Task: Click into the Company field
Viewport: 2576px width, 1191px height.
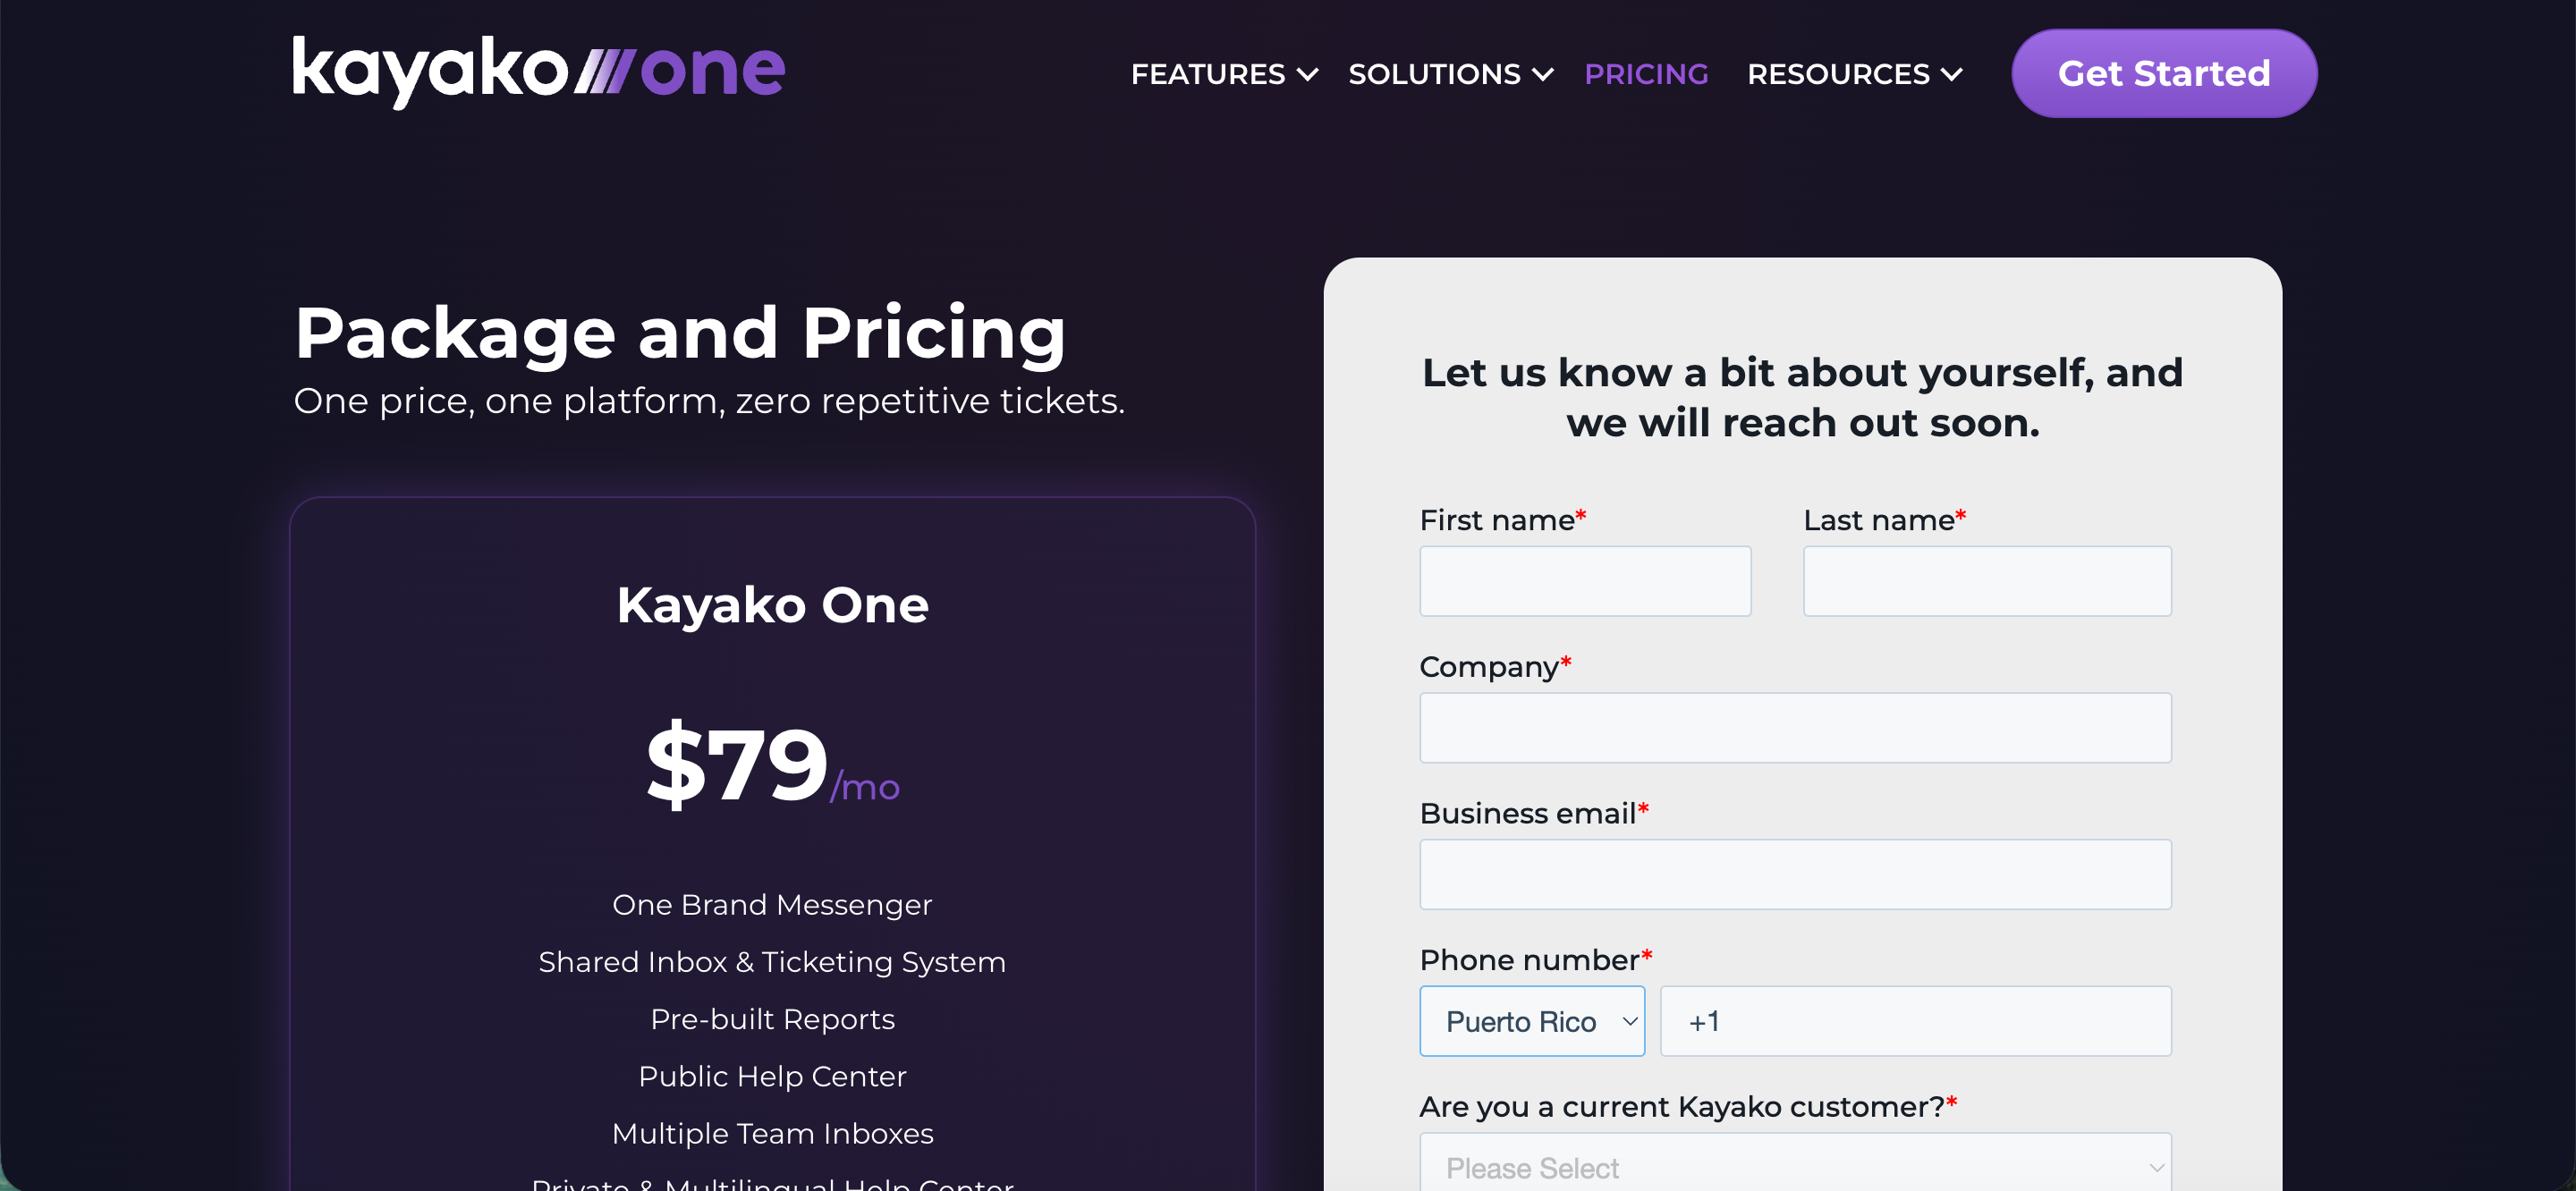Action: pyautogui.click(x=1794, y=728)
